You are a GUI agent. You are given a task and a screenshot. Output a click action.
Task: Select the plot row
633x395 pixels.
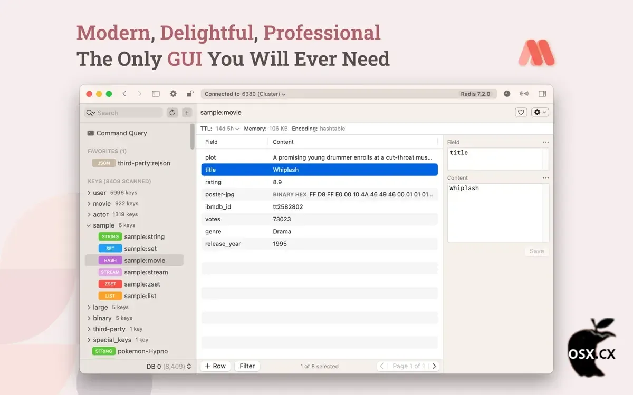click(320, 157)
